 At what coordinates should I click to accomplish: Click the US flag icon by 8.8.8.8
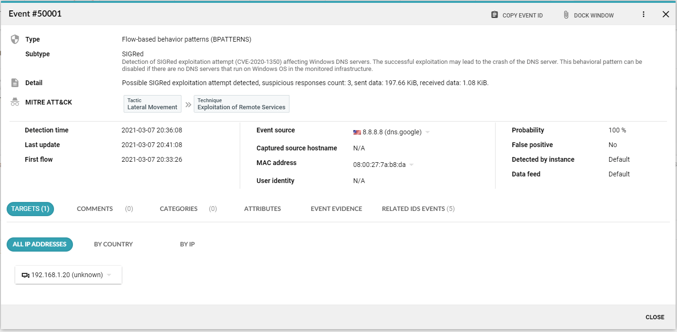pyautogui.click(x=357, y=132)
